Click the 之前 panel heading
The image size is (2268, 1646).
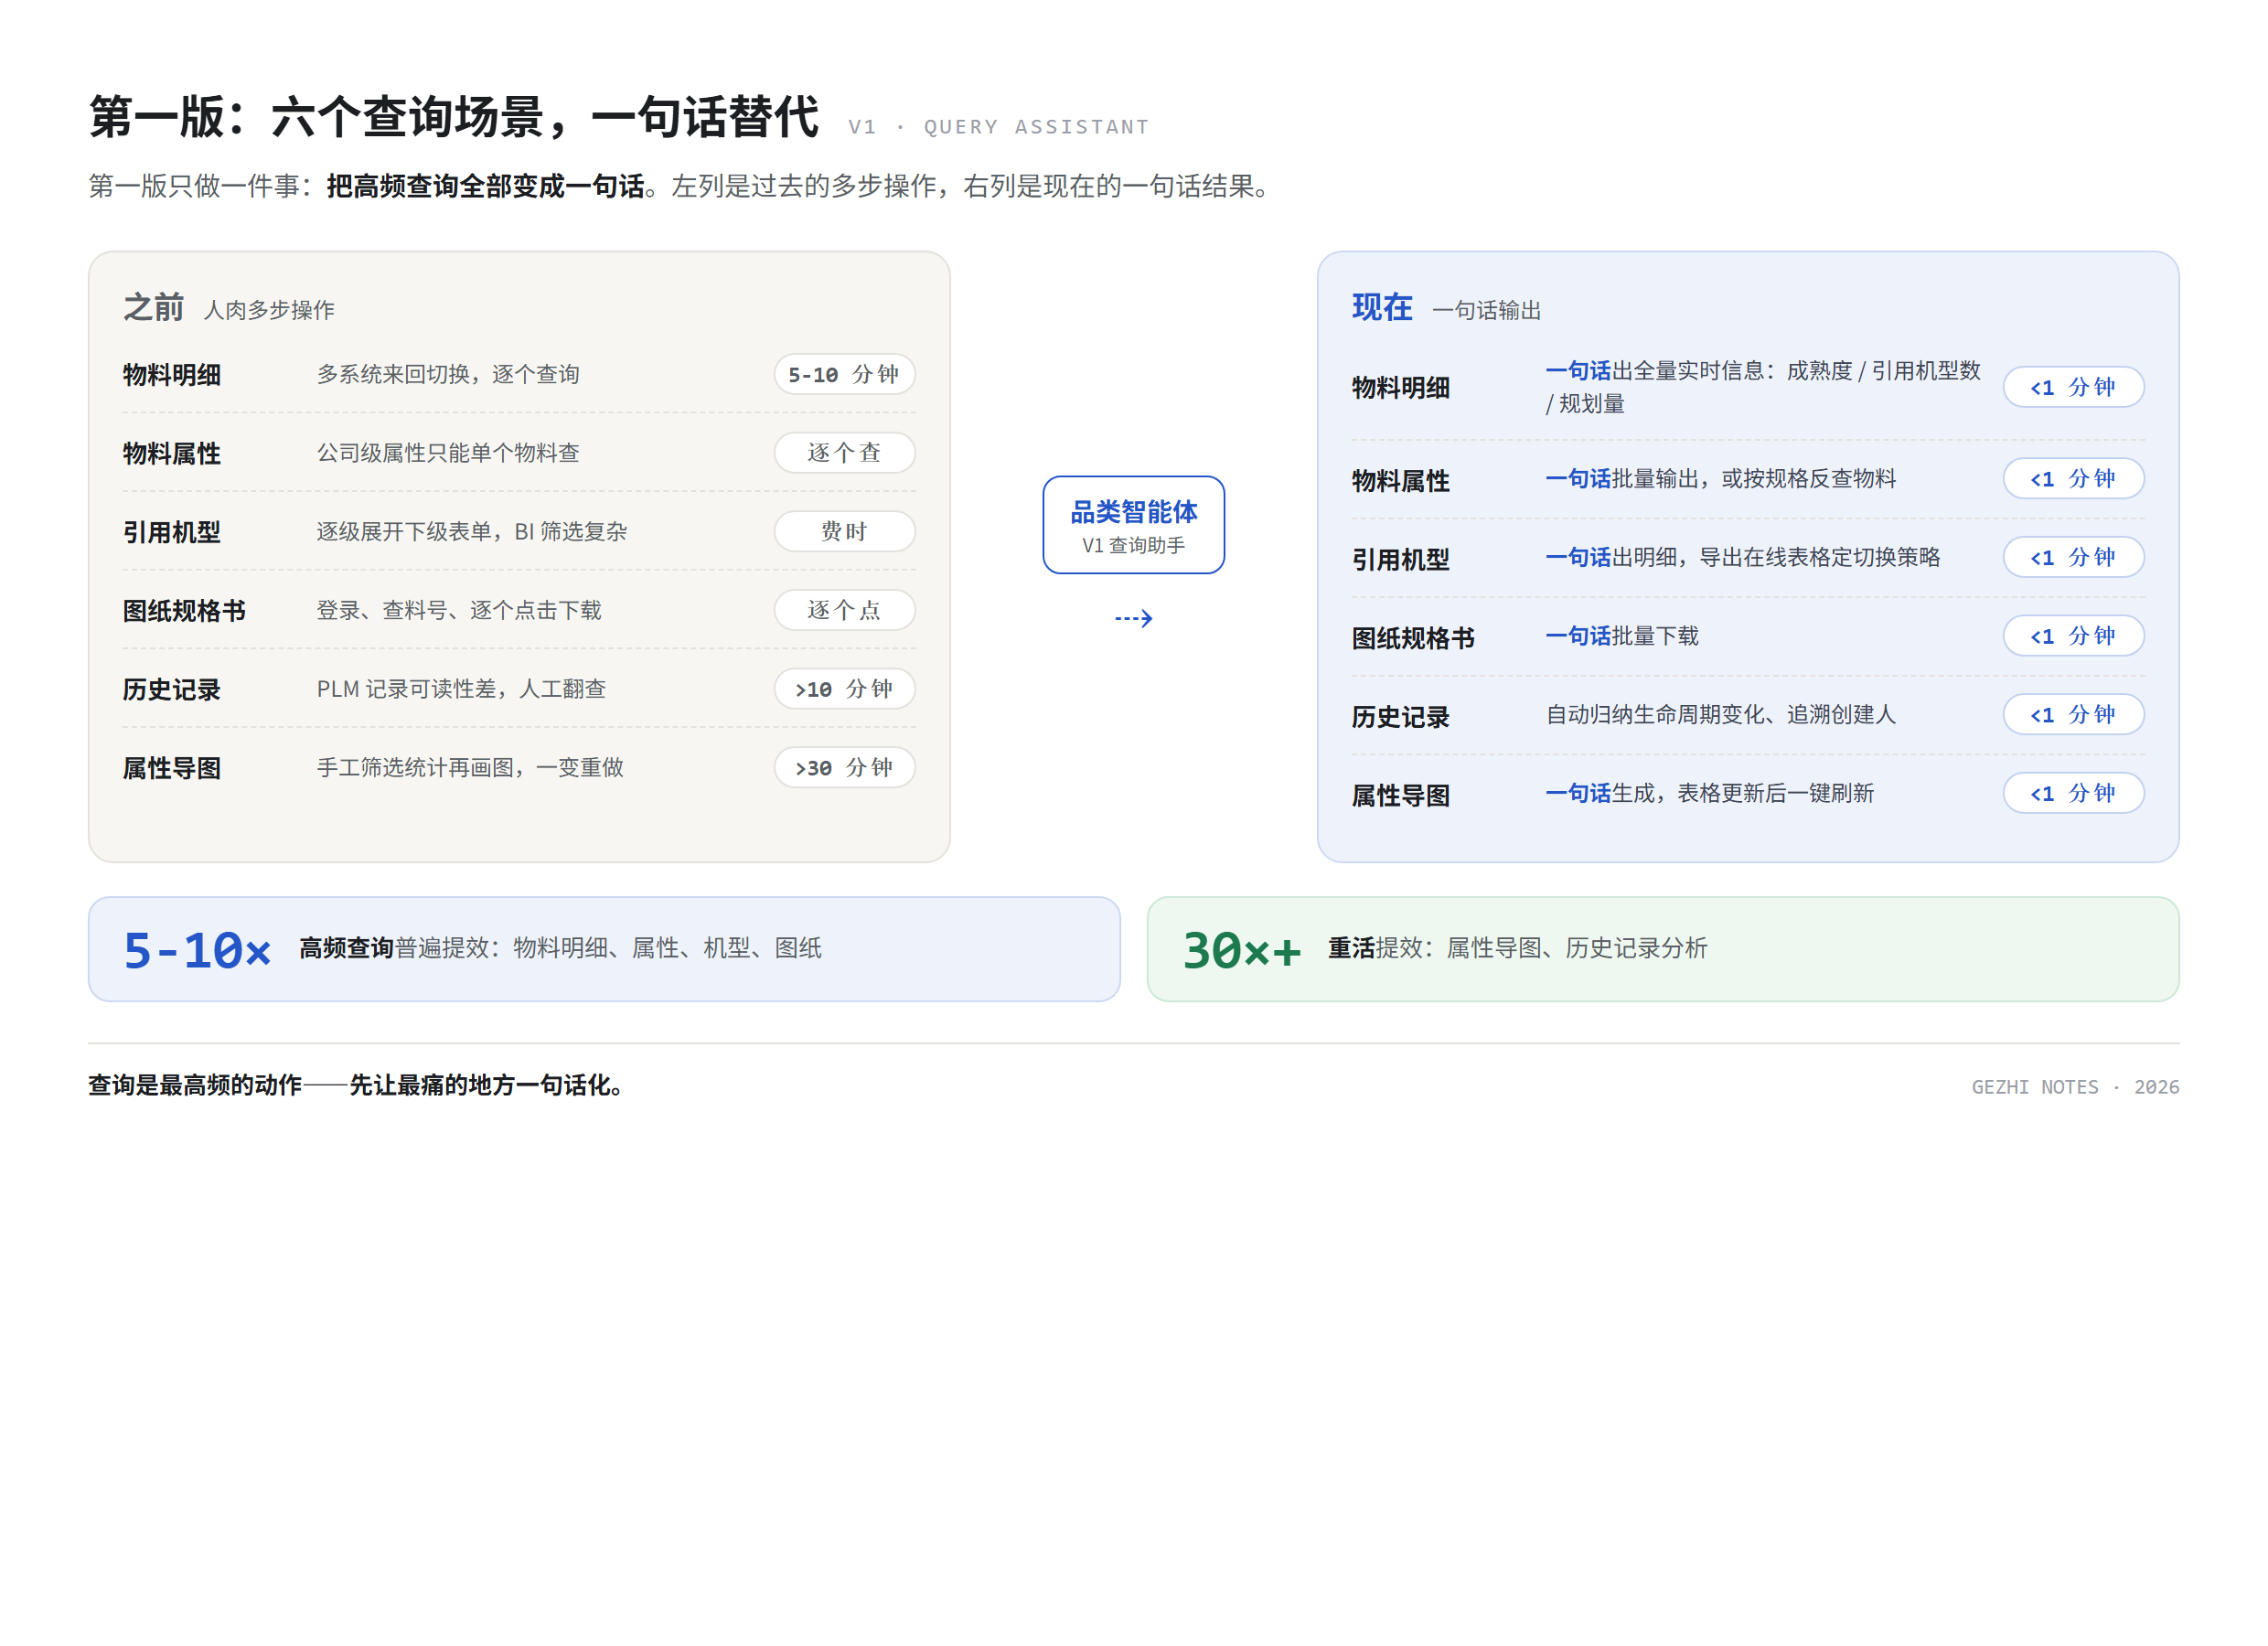(x=153, y=307)
